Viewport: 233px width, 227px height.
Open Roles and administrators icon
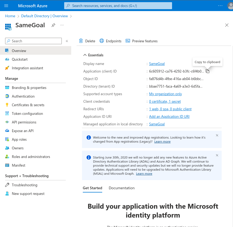click(7, 157)
